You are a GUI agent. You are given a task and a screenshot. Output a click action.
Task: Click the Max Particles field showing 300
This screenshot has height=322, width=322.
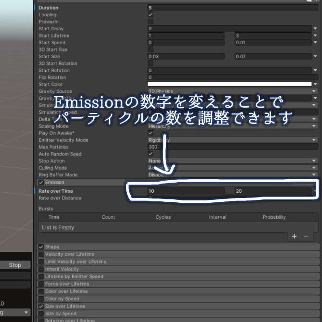click(233, 147)
